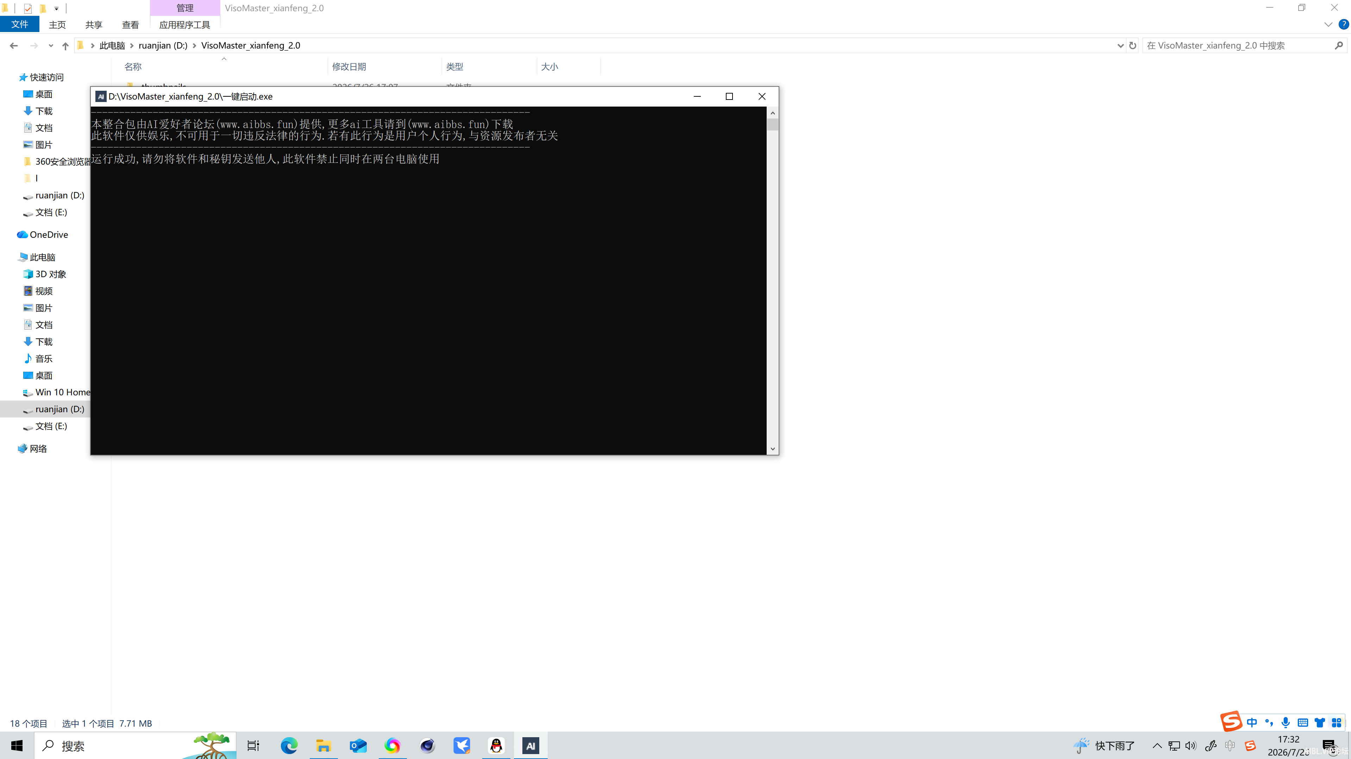1351x759 pixels.
Task: Open the Explorer help question mark icon
Action: 1344,24
